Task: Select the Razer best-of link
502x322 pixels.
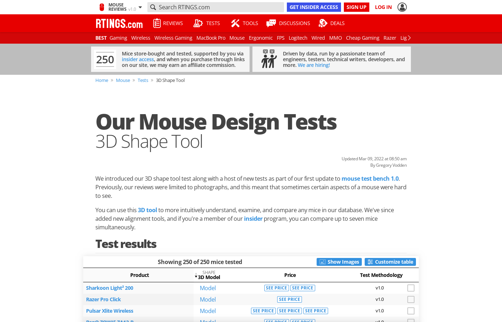Action: coord(390,38)
